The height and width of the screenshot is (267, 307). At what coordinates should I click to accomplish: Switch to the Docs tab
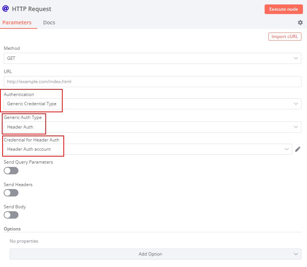point(49,23)
